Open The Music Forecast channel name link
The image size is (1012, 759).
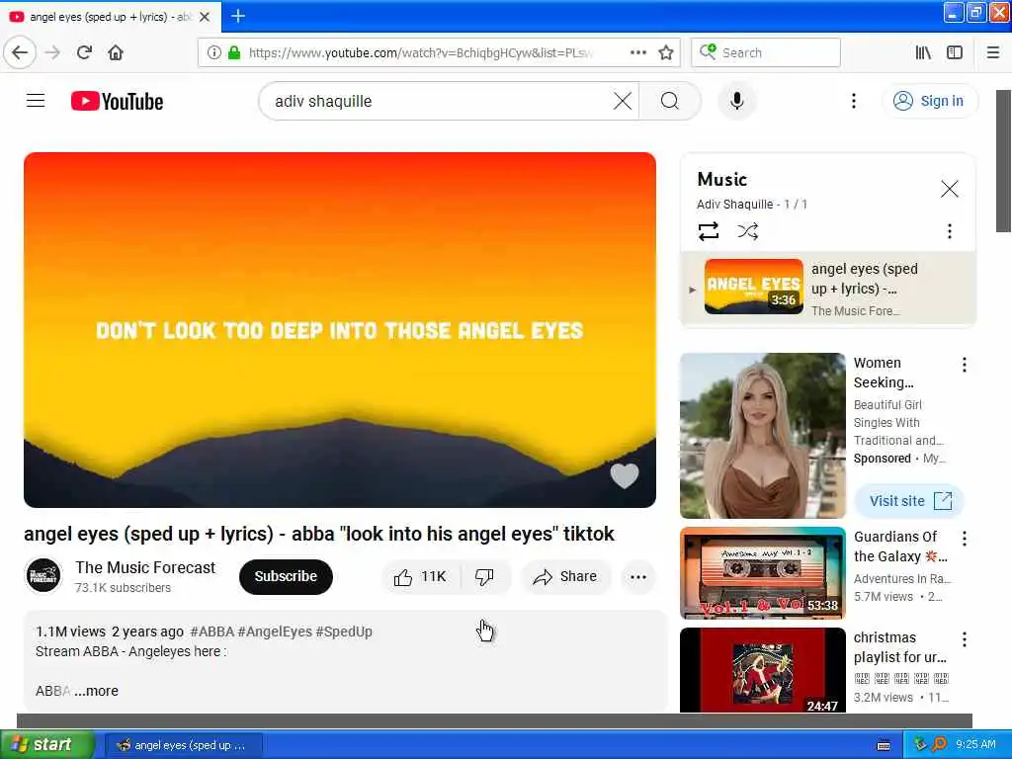tap(145, 567)
